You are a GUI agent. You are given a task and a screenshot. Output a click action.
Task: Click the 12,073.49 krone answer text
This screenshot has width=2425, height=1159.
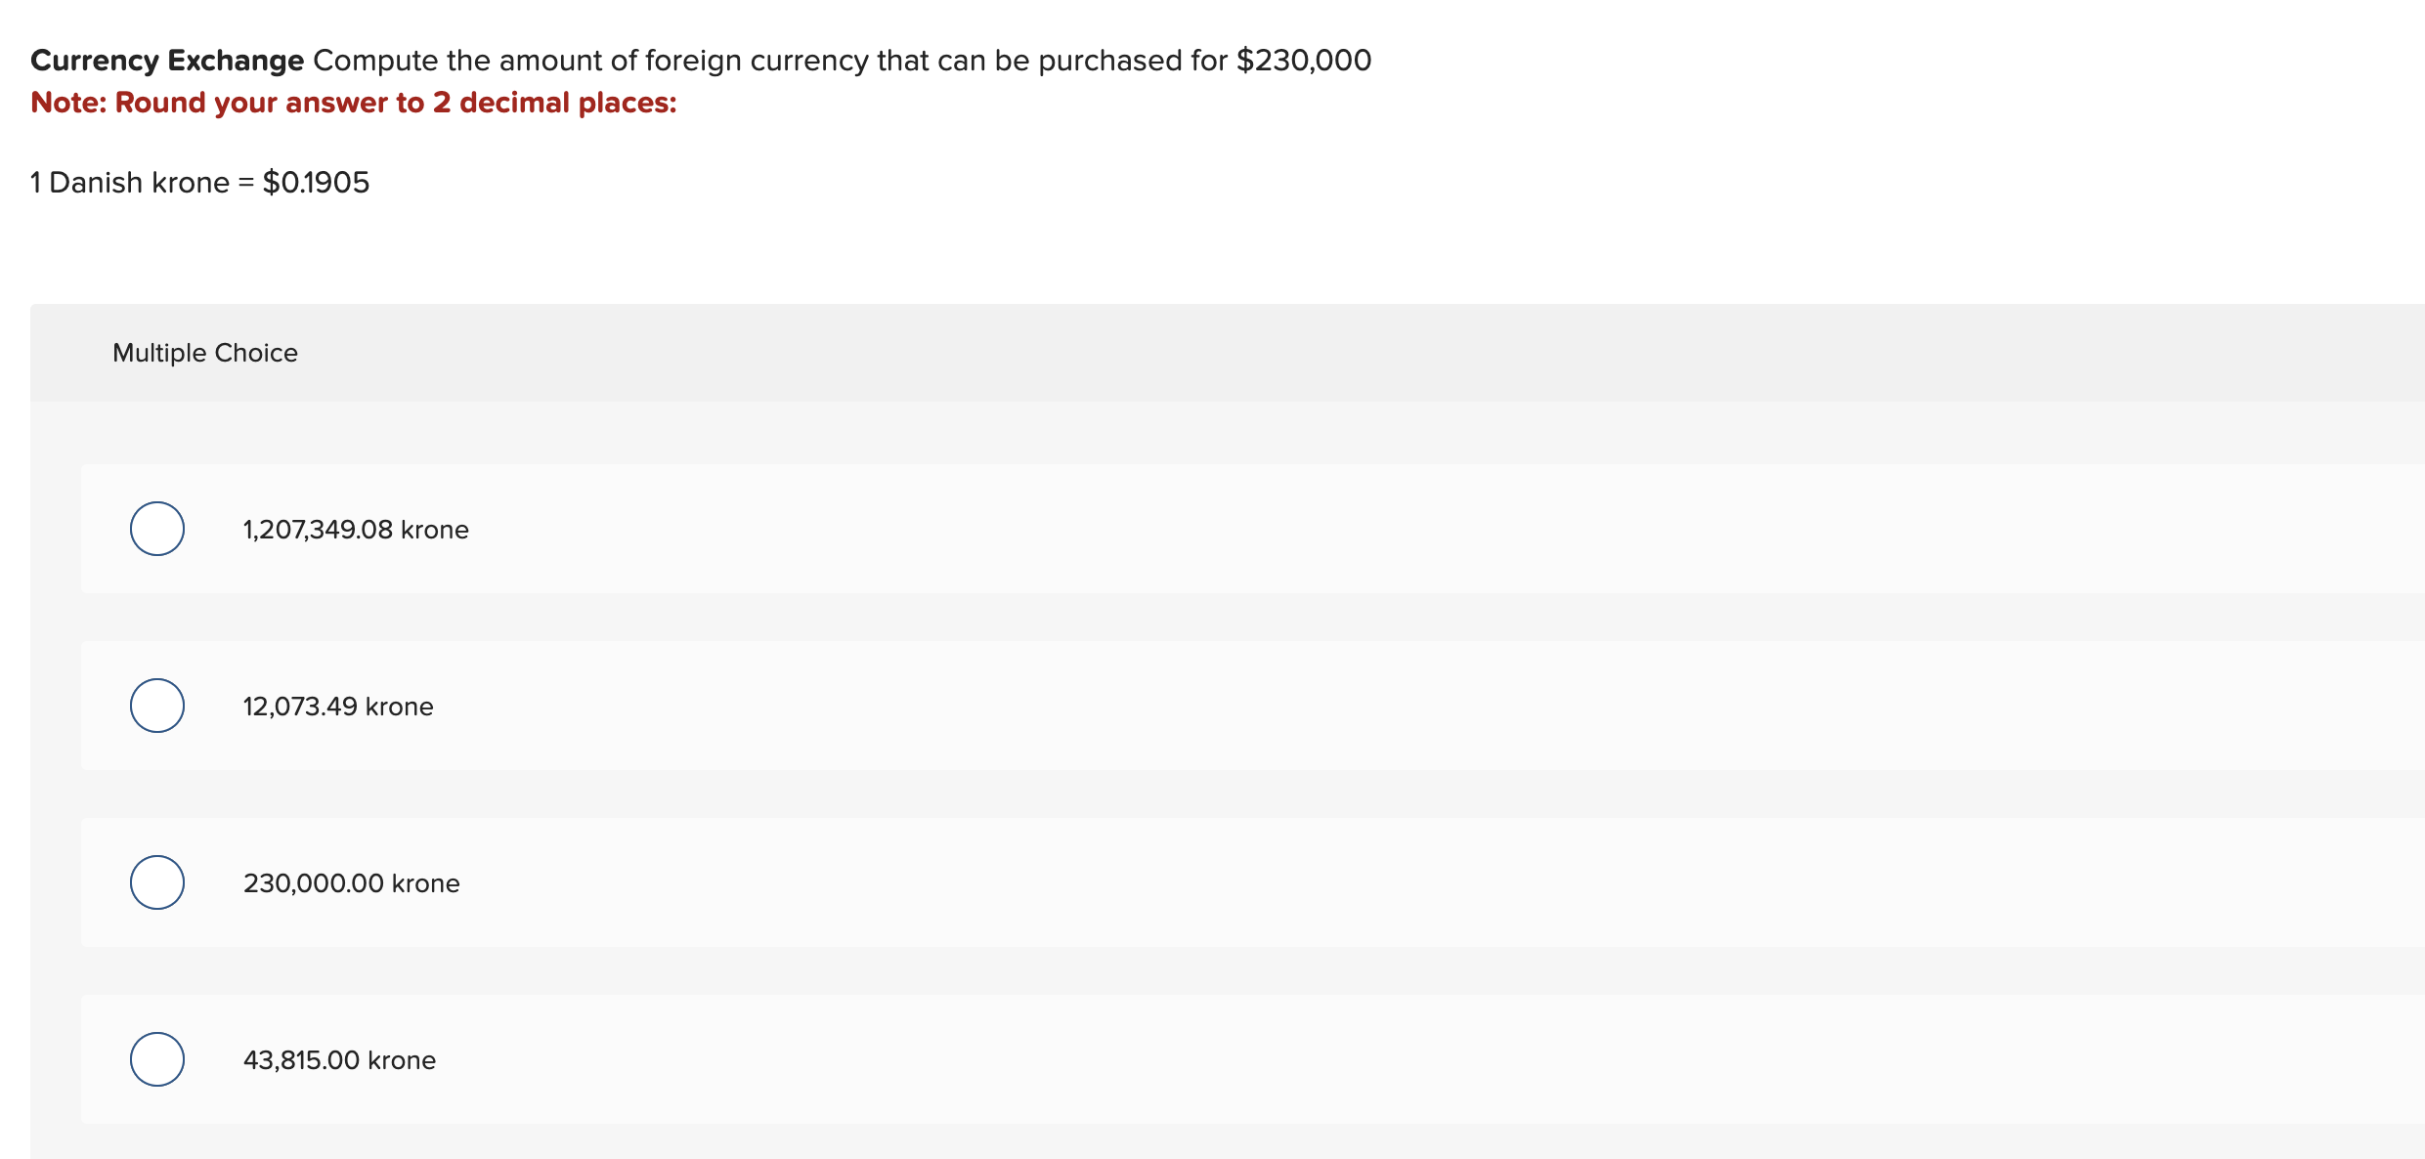(338, 706)
